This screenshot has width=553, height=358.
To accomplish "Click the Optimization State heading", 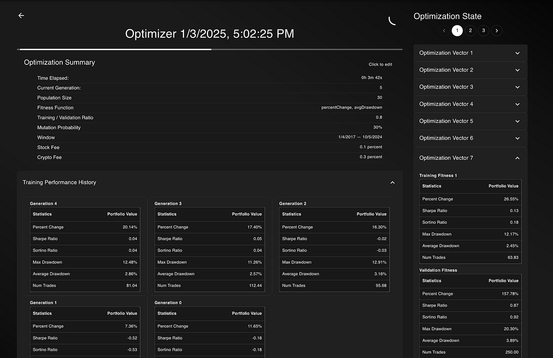I will click(448, 16).
